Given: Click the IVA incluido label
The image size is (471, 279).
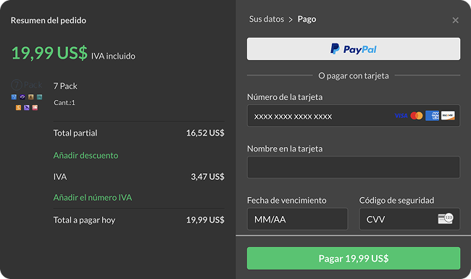Looking at the screenshot, I should tap(113, 56).
